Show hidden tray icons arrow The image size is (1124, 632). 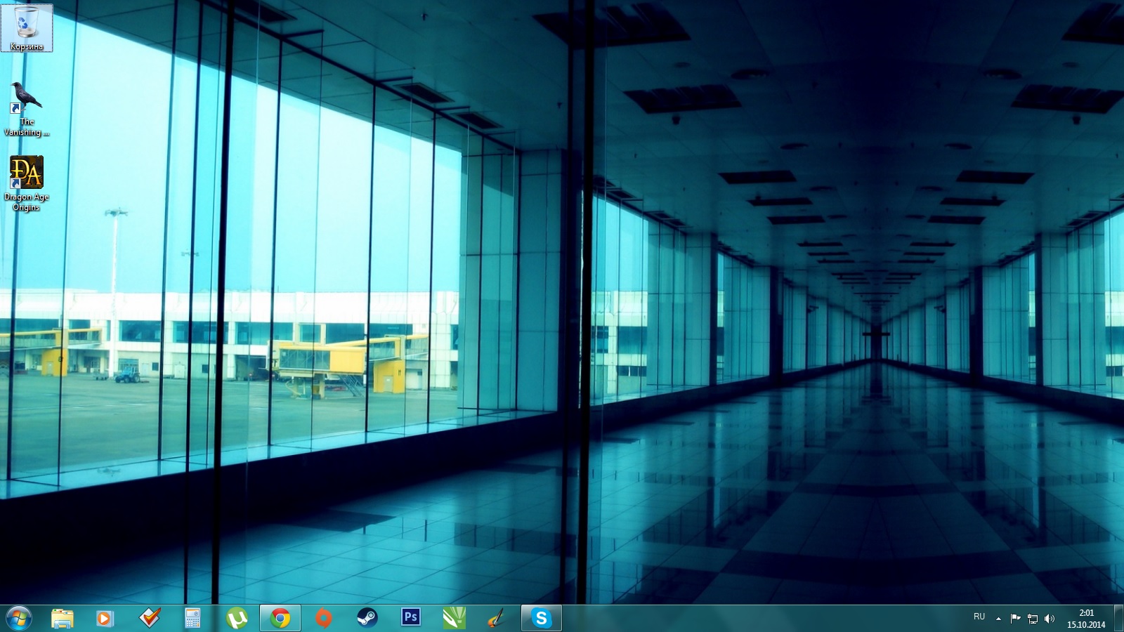point(999,619)
